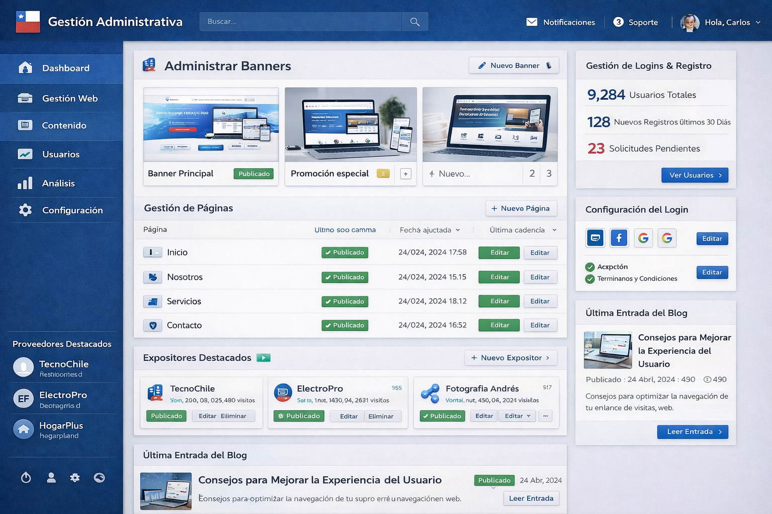The height and width of the screenshot is (514, 772).
Task: Click the Fotografía Andrés card logo
Action: 430,393
